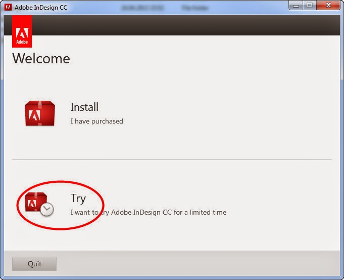This screenshot has width=344, height=280.
Task: Click the title bar Adobe application icon
Action: click(x=8, y=7)
